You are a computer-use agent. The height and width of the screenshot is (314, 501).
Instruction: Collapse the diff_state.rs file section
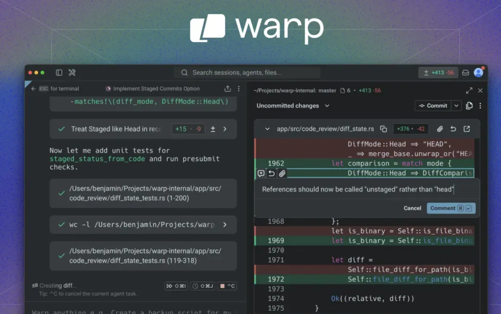point(268,129)
